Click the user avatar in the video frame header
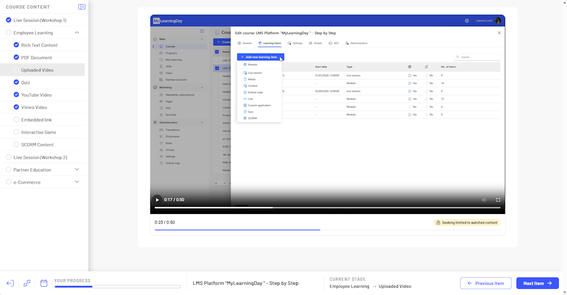 498,21
